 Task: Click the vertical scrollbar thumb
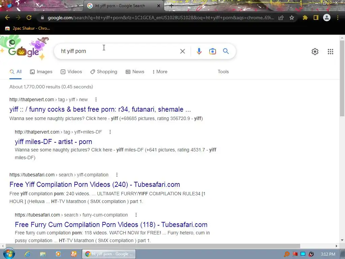coord(342,78)
